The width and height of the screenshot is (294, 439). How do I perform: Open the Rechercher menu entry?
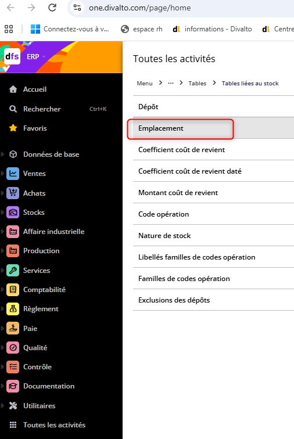tap(42, 109)
